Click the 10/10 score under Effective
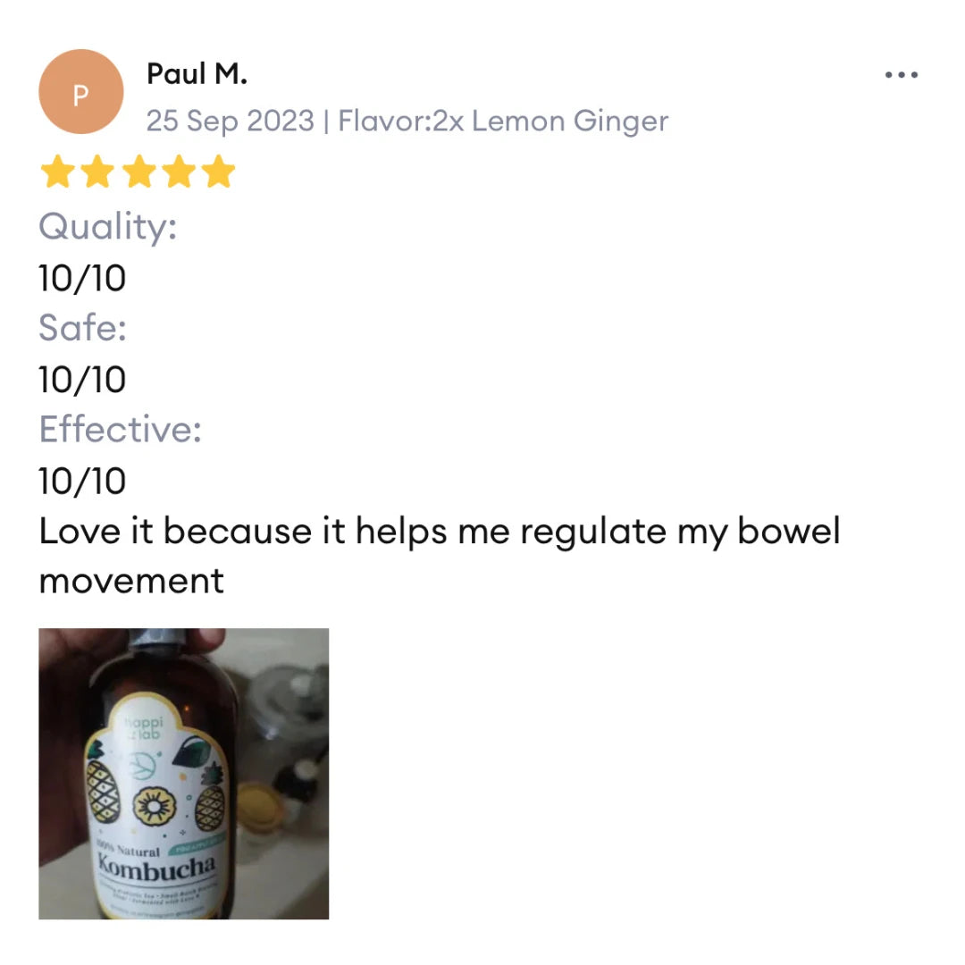This screenshot has height=965, width=965. 82,482
